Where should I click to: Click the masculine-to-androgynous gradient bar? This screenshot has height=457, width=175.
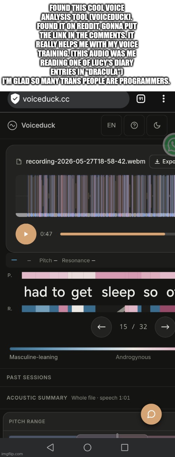(92, 349)
